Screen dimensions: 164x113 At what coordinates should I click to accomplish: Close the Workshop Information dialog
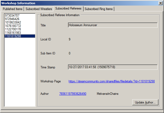(160, 3)
